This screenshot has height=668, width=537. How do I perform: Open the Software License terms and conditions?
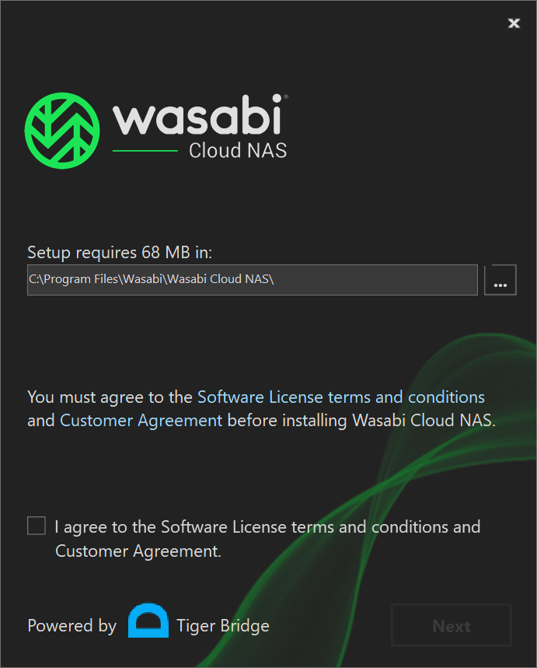click(x=340, y=397)
